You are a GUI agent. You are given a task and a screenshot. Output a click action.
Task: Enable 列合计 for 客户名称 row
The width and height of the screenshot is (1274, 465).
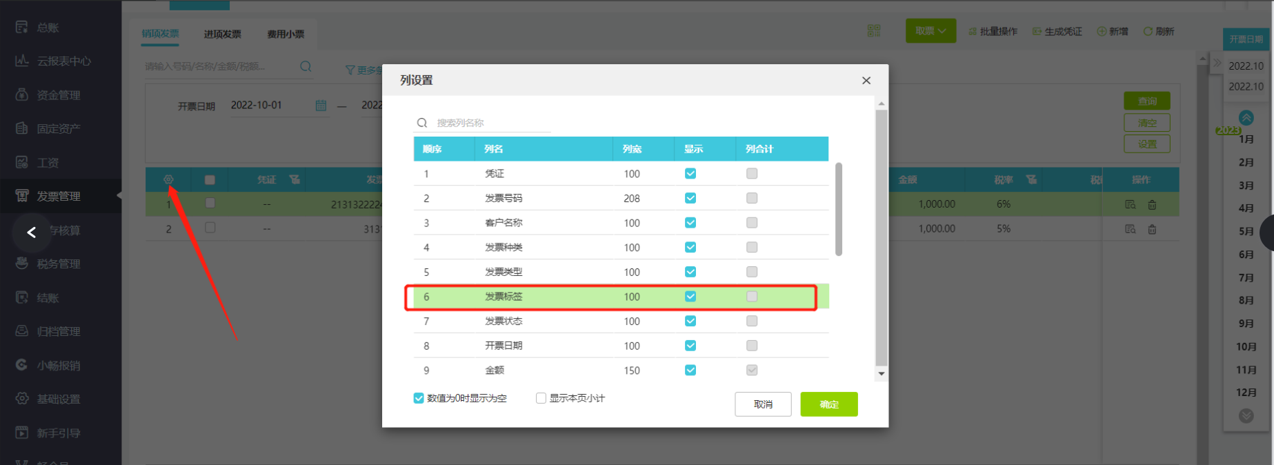(x=752, y=223)
